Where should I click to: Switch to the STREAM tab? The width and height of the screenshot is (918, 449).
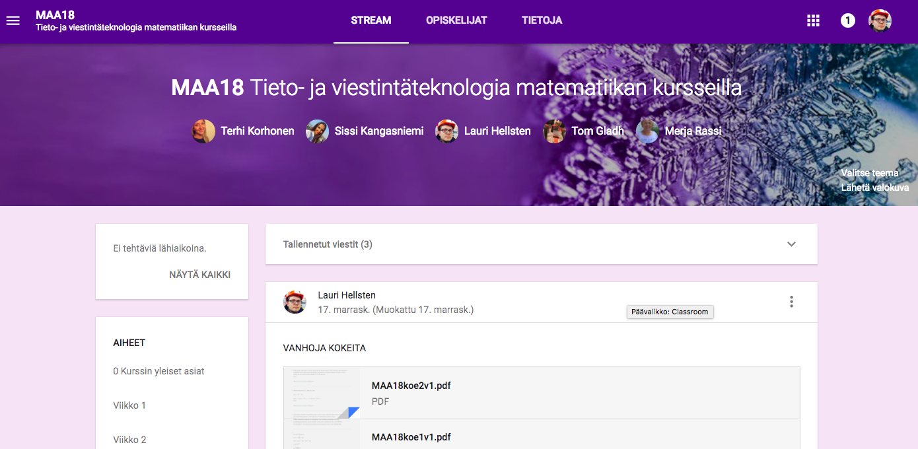click(371, 20)
